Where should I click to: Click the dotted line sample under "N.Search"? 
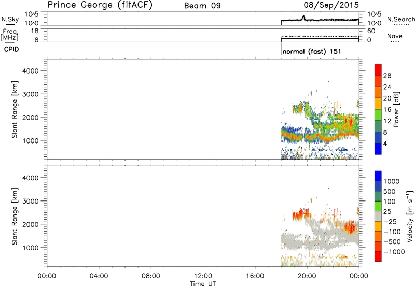tap(401, 25)
